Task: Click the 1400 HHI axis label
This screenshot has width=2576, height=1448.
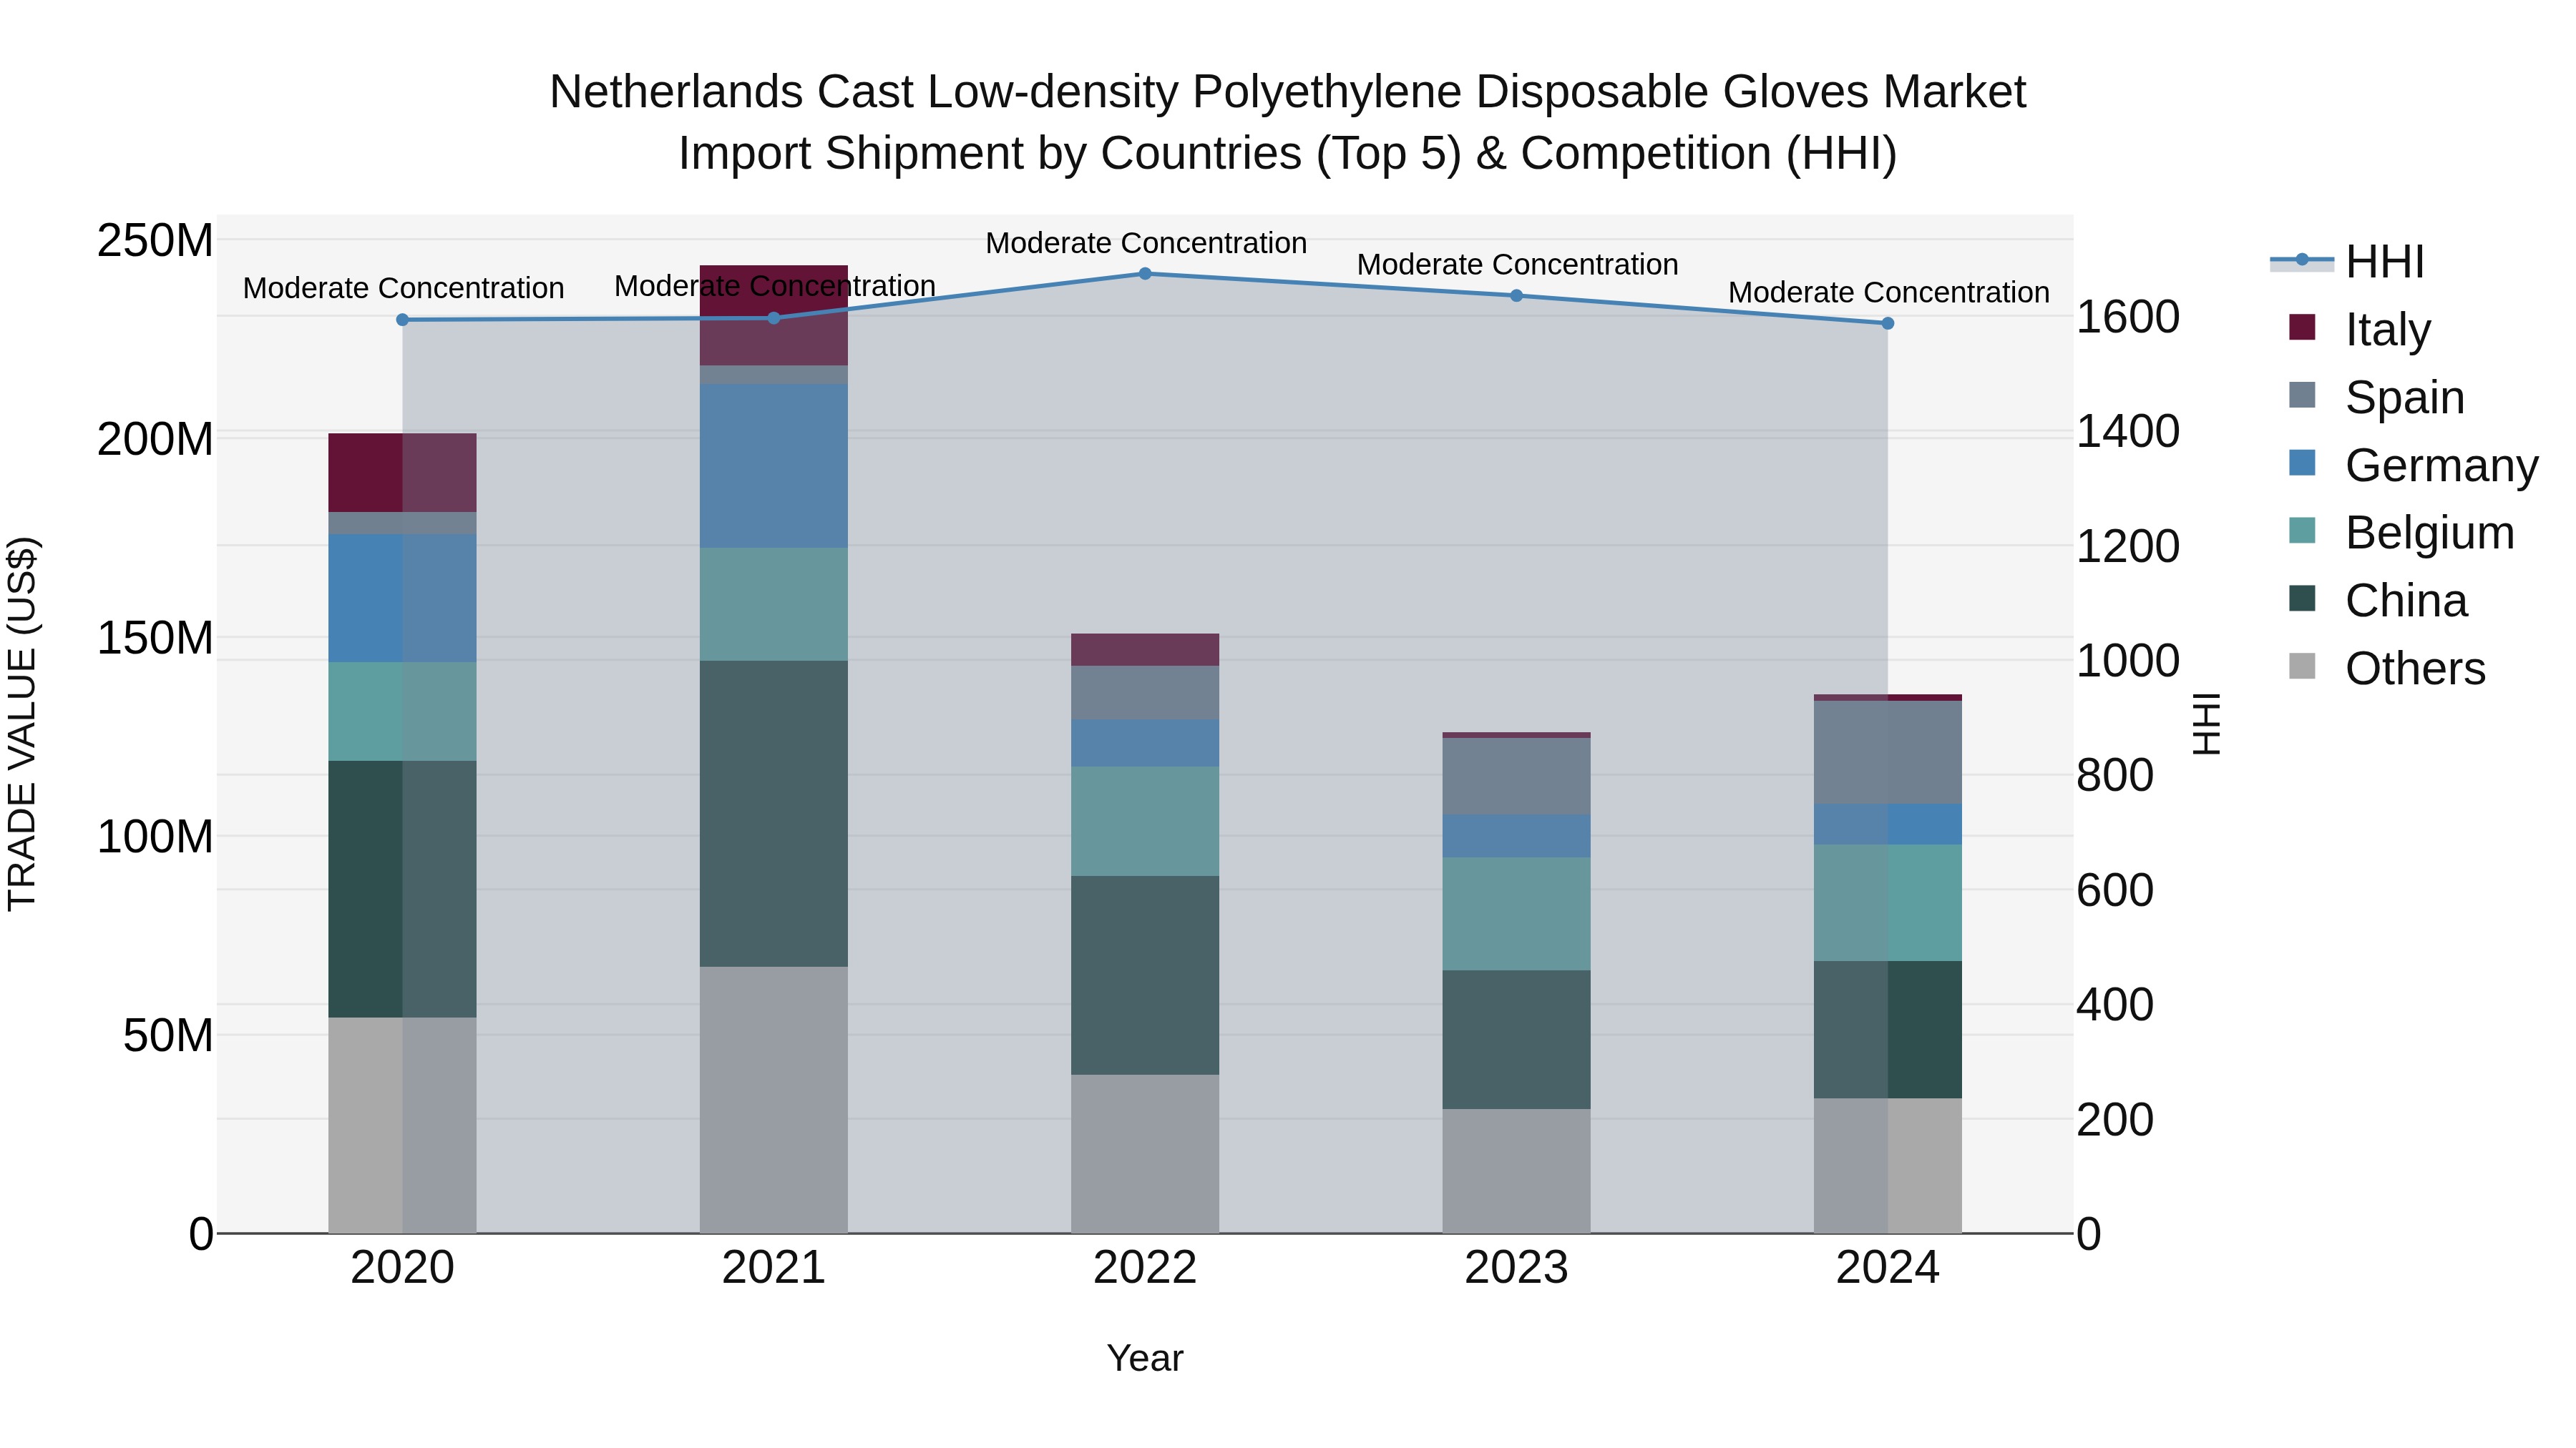Action: pyautogui.click(x=2128, y=432)
